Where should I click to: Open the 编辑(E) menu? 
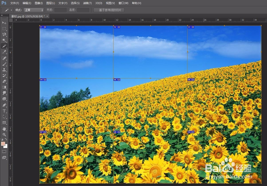tap(27, 3)
